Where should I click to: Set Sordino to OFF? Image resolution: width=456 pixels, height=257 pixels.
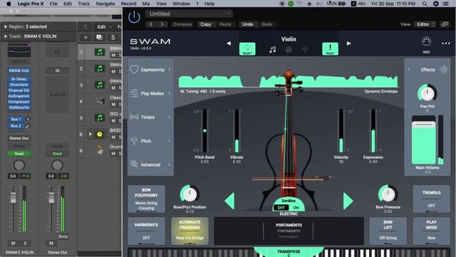(281, 208)
